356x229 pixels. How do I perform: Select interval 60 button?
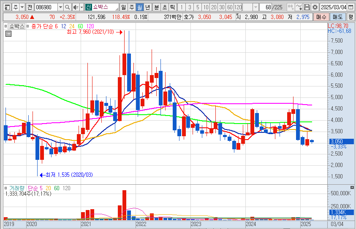pos(230,8)
